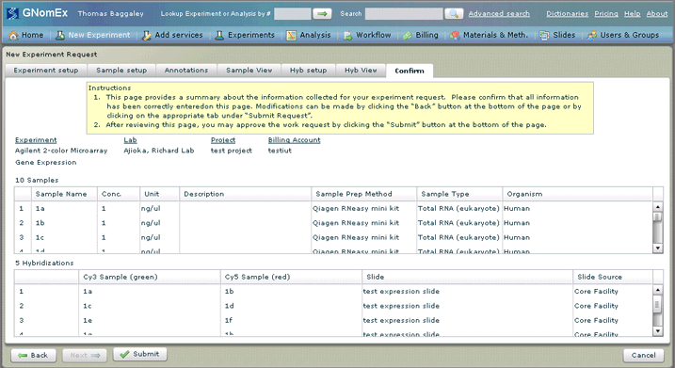Switch to the Hyb View tab
The width and height of the screenshot is (675, 368).
361,71
